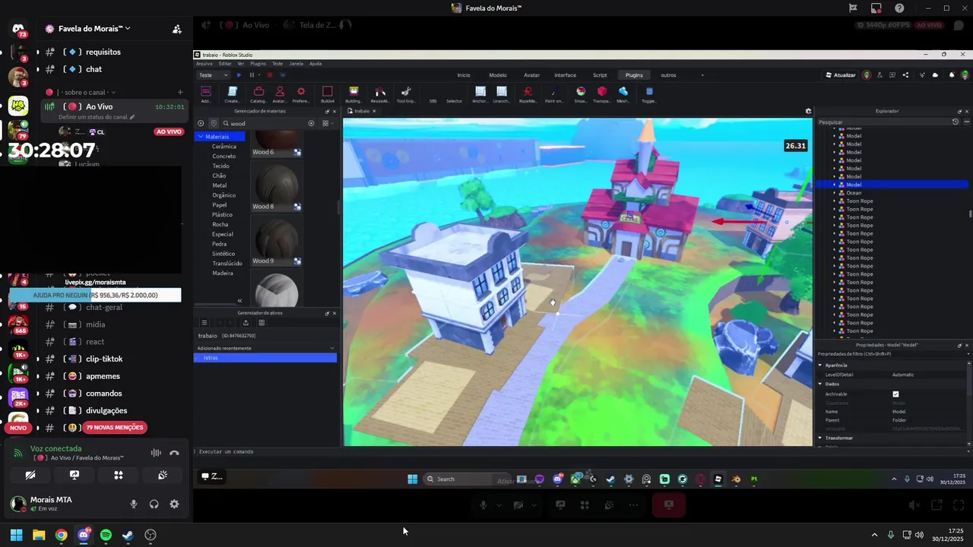Disconnect from the Discord voice channel
The image size is (973, 547).
(174, 453)
